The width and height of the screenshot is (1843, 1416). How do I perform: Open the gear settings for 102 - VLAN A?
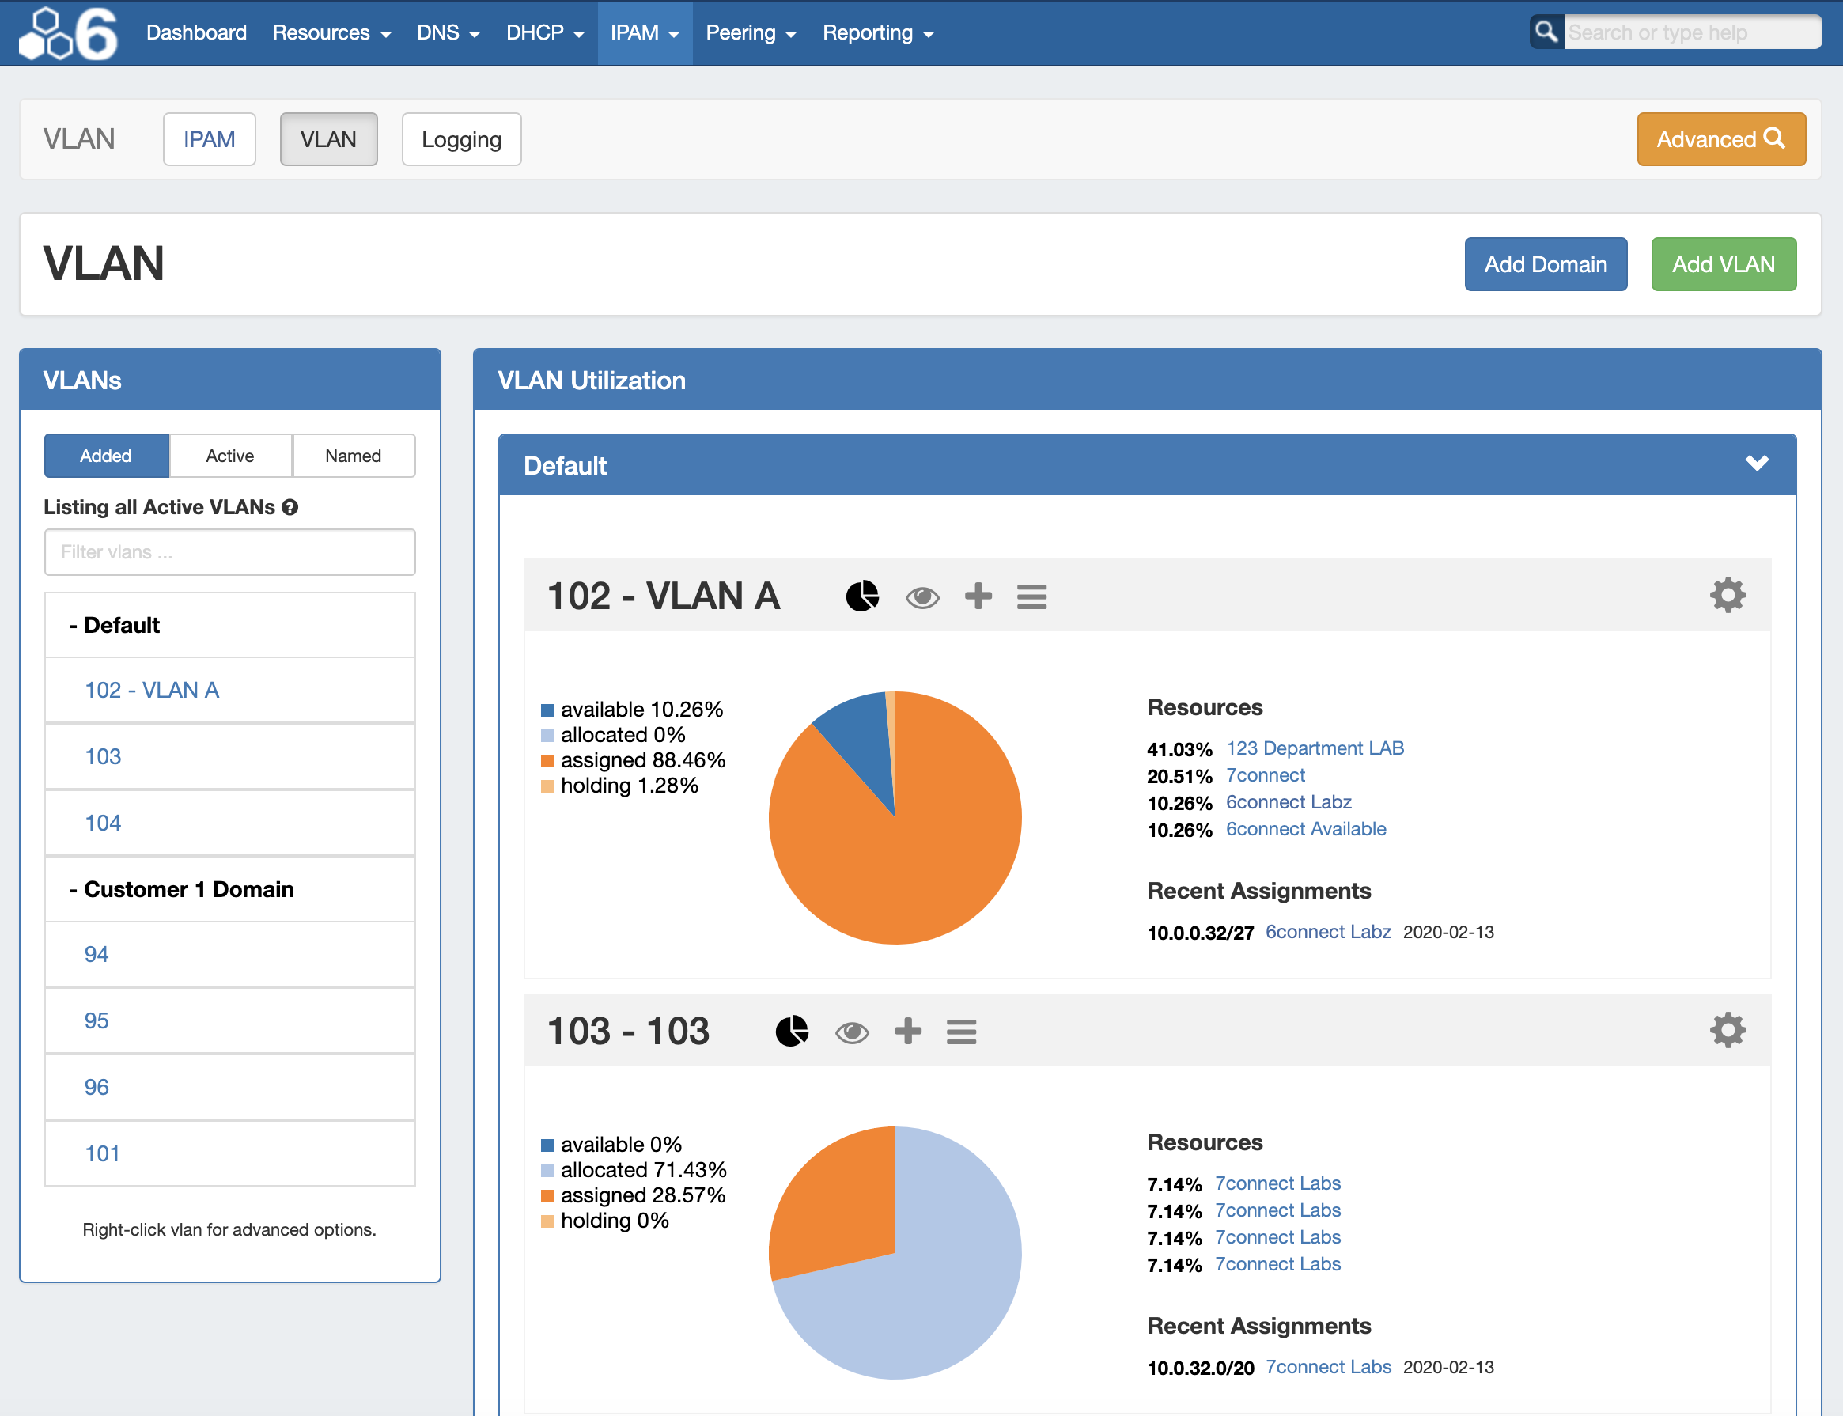(1727, 595)
